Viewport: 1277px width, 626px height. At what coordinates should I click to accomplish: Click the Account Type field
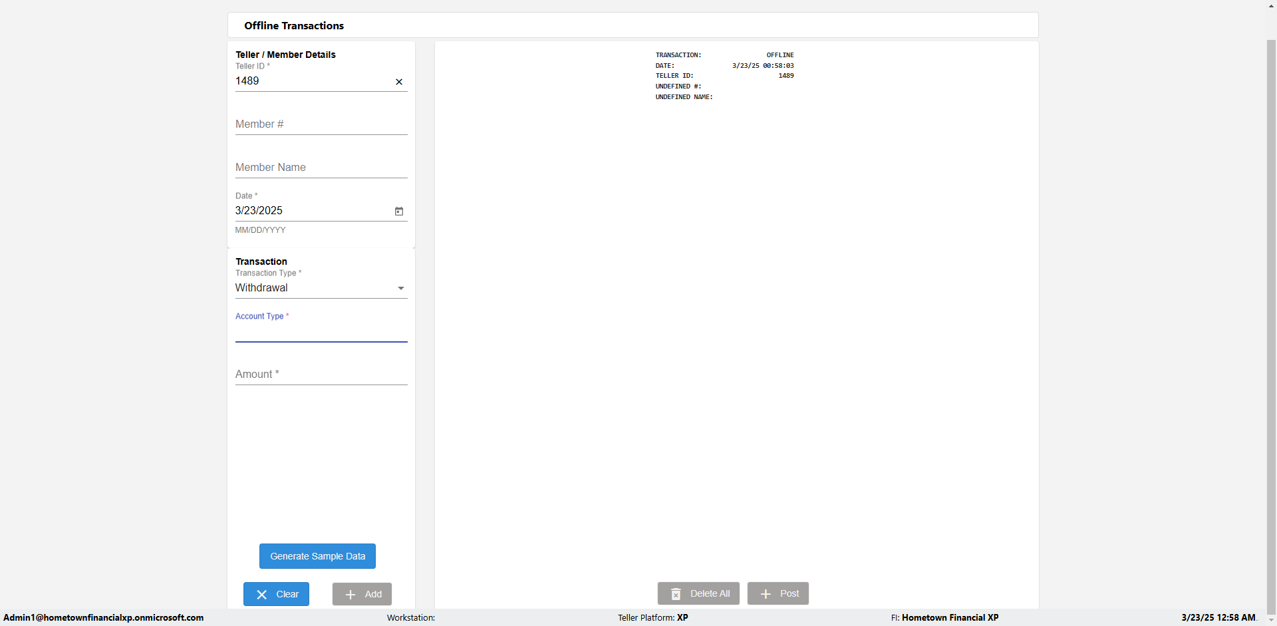click(321, 332)
